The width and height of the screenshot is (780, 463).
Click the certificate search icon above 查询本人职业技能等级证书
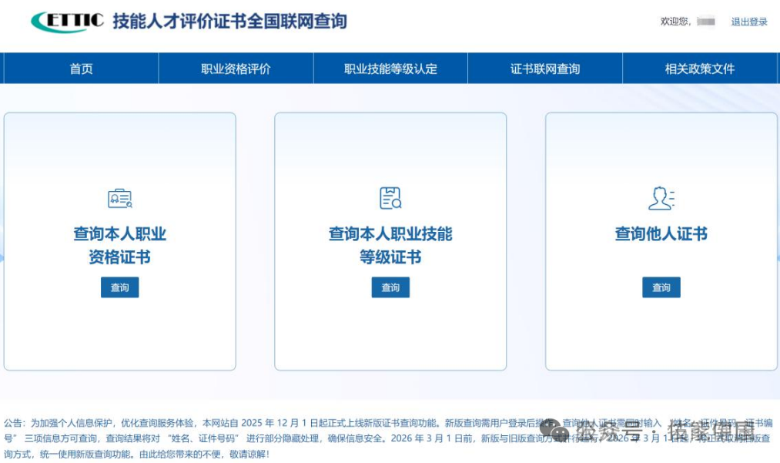[390, 198]
